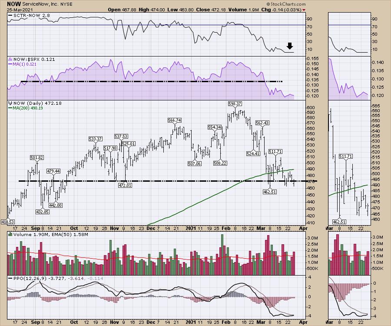Select the purple MA(1) 0.121 legend
Image resolution: width=391 pixels, height=326 pixels.
[23, 64]
